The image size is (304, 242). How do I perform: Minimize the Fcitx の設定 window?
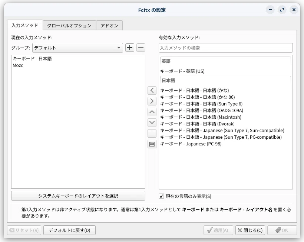(270, 10)
